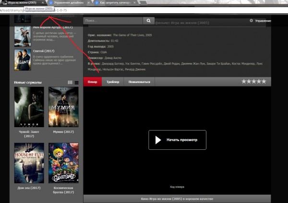Open the Управление gear icon
The image size is (288, 203).
click(x=251, y=21)
